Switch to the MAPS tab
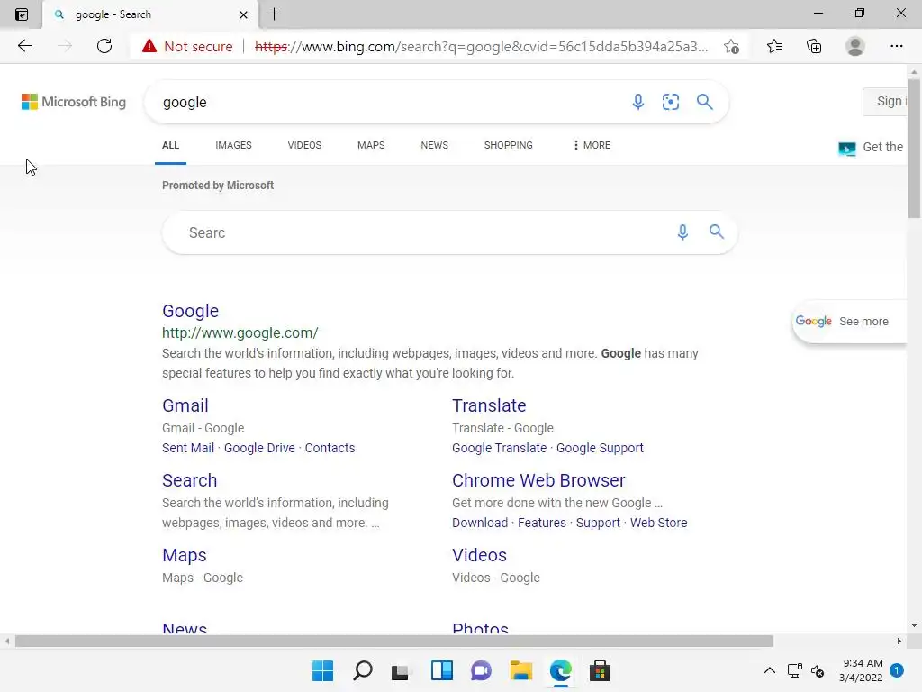The width and height of the screenshot is (922, 692). 371,145
